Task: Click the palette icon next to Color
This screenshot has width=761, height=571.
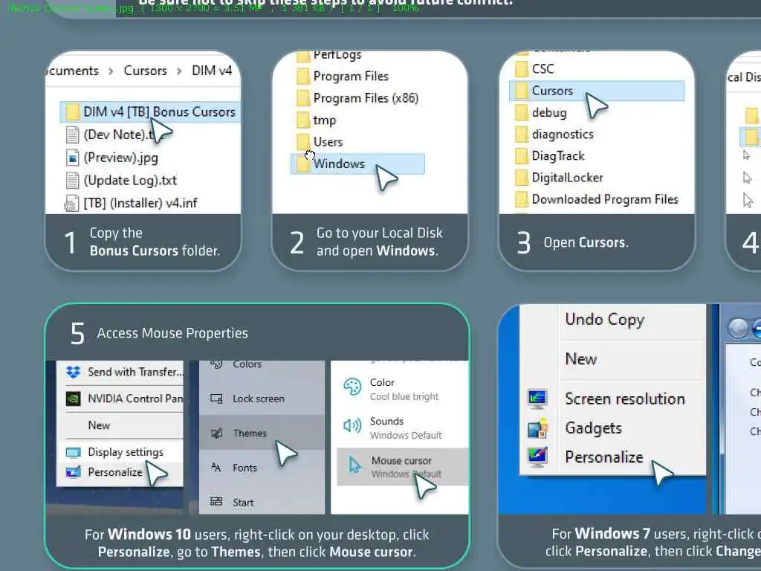Action: [x=352, y=387]
